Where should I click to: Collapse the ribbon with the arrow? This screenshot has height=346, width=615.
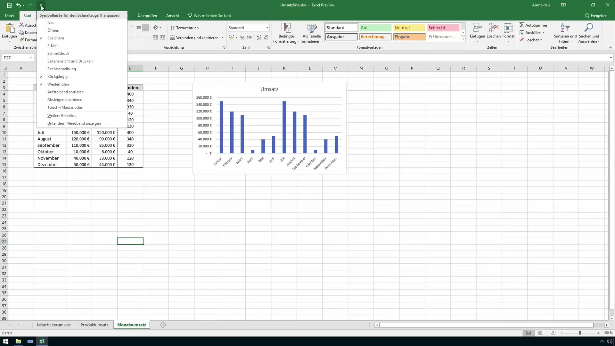tap(611, 47)
